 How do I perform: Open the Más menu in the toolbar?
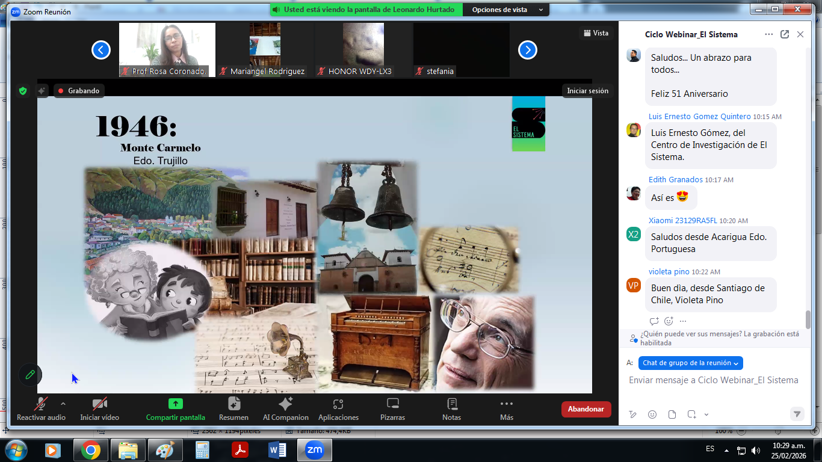pyautogui.click(x=506, y=409)
